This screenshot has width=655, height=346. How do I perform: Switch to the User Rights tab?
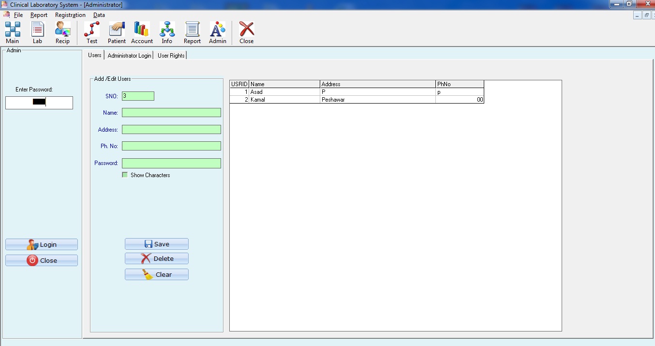[x=171, y=56]
